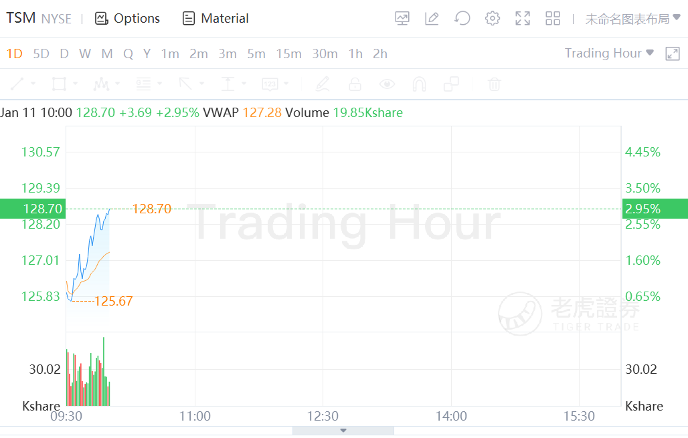This screenshot has width=688, height=438.
Task: Toggle drawing visibility with the eye icon
Action: coord(387,84)
